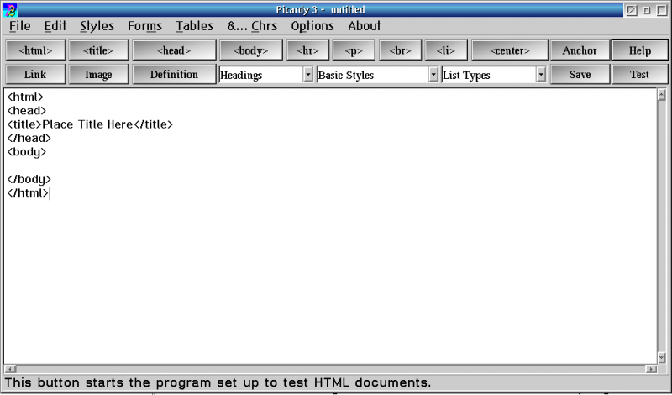This screenshot has width=672, height=395.
Task: Click the Picardy application icon in title bar
Action: tap(10, 10)
